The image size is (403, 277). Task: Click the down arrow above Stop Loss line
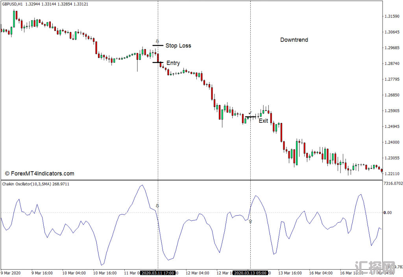[x=157, y=41]
